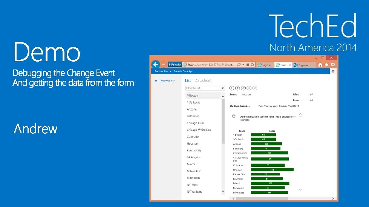Click the Wins value 97
The width and height of the screenshot is (369, 207).
[311, 94]
